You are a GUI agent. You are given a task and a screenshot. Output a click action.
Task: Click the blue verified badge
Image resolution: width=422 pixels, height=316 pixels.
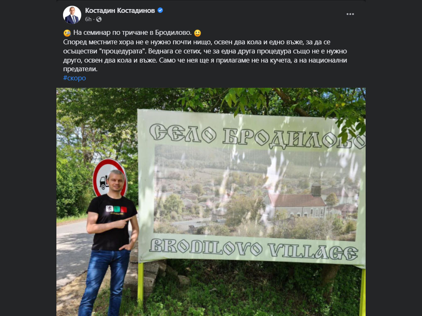coord(160,10)
